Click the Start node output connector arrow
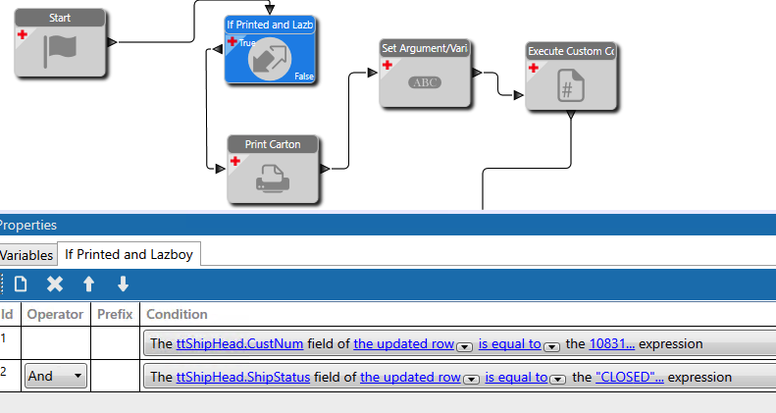This screenshot has height=413, width=776. coord(113,42)
